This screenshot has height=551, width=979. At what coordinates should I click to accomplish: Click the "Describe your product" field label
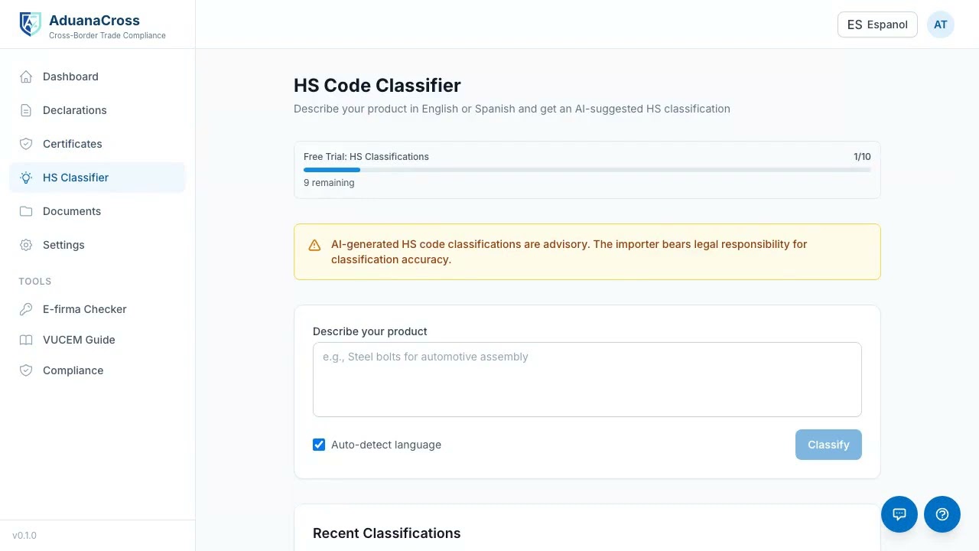[x=370, y=331]
